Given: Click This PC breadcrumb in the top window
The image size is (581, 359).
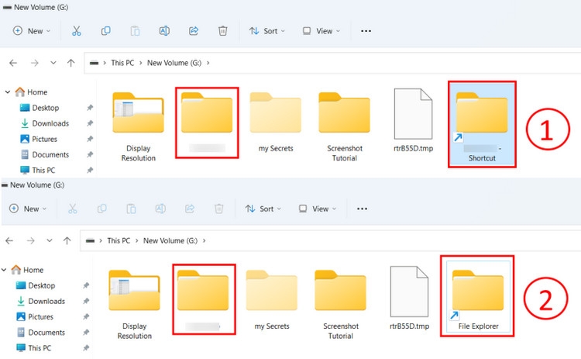Looking at the screenshot, I should pyautogui.click(x=122, y=63).
